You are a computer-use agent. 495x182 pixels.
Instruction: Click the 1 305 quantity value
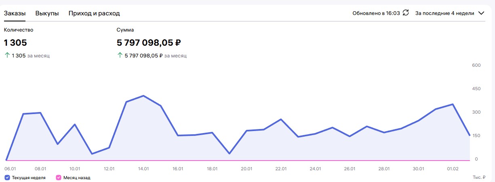coord(15,42)
